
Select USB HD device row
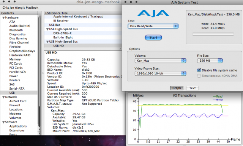pos(83,46)
